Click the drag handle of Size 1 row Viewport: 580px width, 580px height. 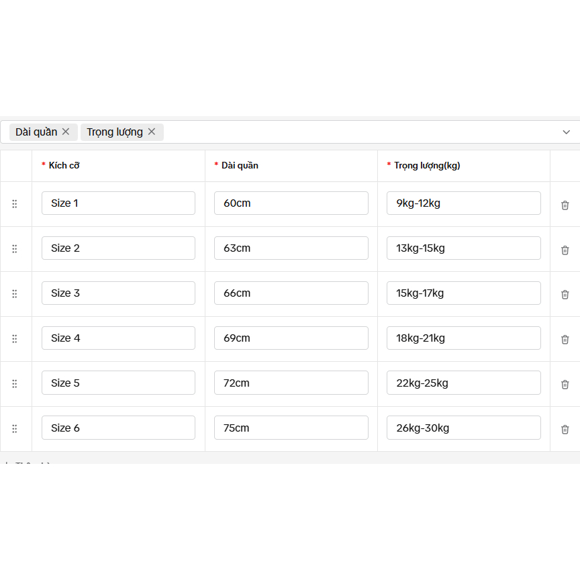[14, 204]
